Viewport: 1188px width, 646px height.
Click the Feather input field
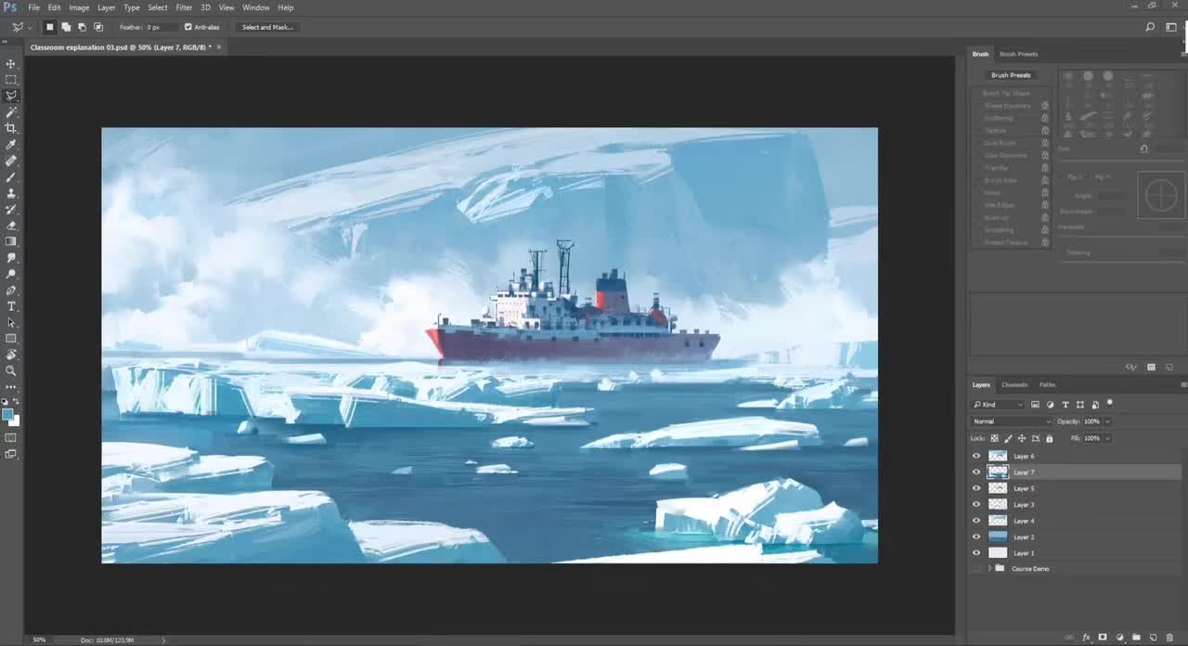161,27
